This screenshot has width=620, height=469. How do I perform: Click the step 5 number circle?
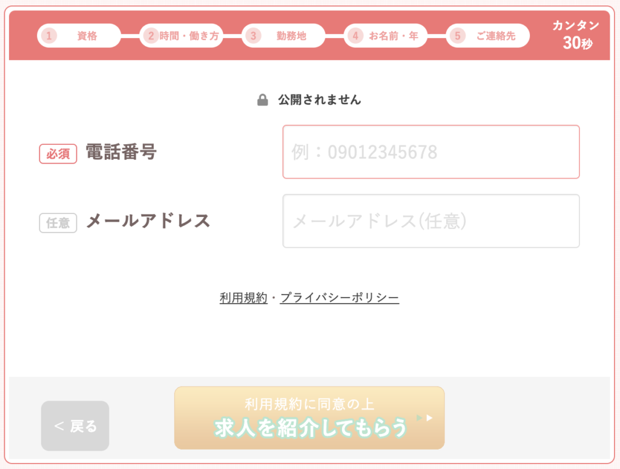point(458,36)
